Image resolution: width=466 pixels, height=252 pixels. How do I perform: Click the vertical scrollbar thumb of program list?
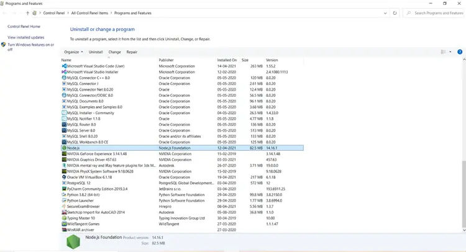click(464, 194)
